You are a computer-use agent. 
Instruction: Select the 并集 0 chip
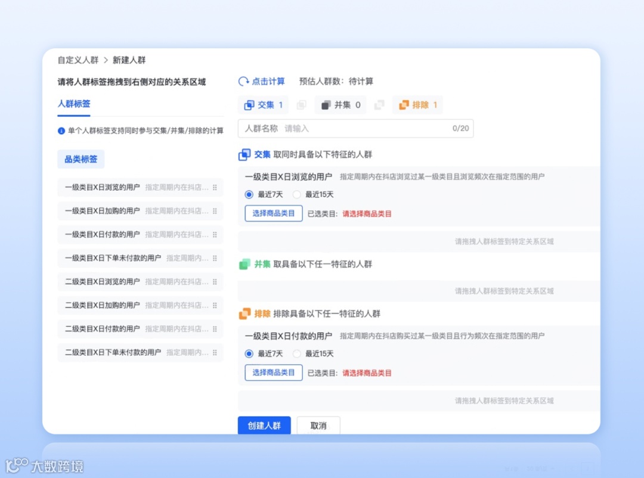click(x=341, y=105)
